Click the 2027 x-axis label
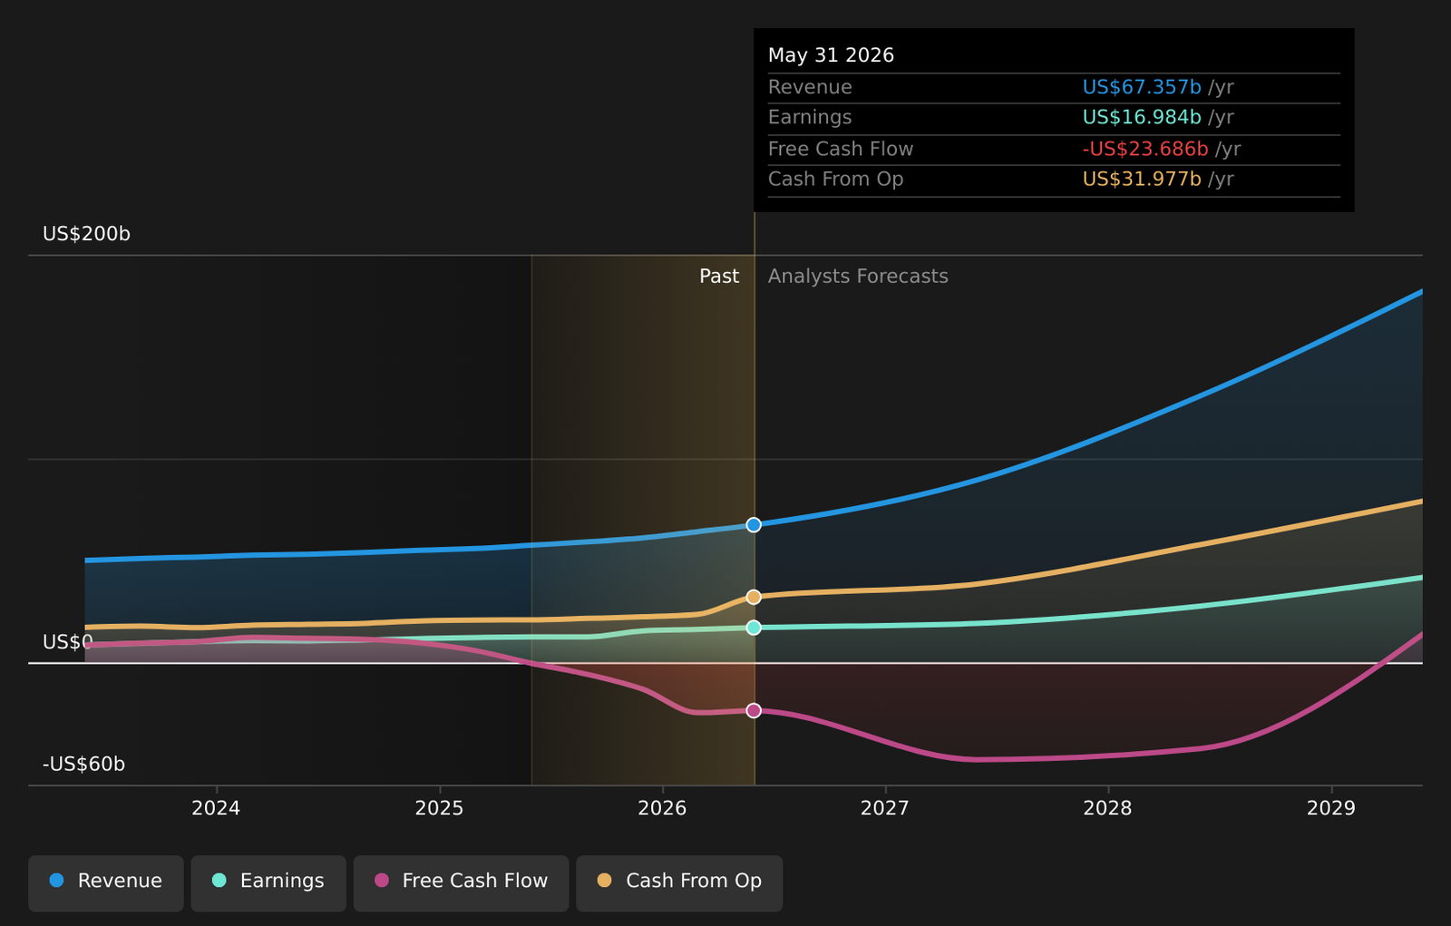1451x926 pixels. pos(884,808)
